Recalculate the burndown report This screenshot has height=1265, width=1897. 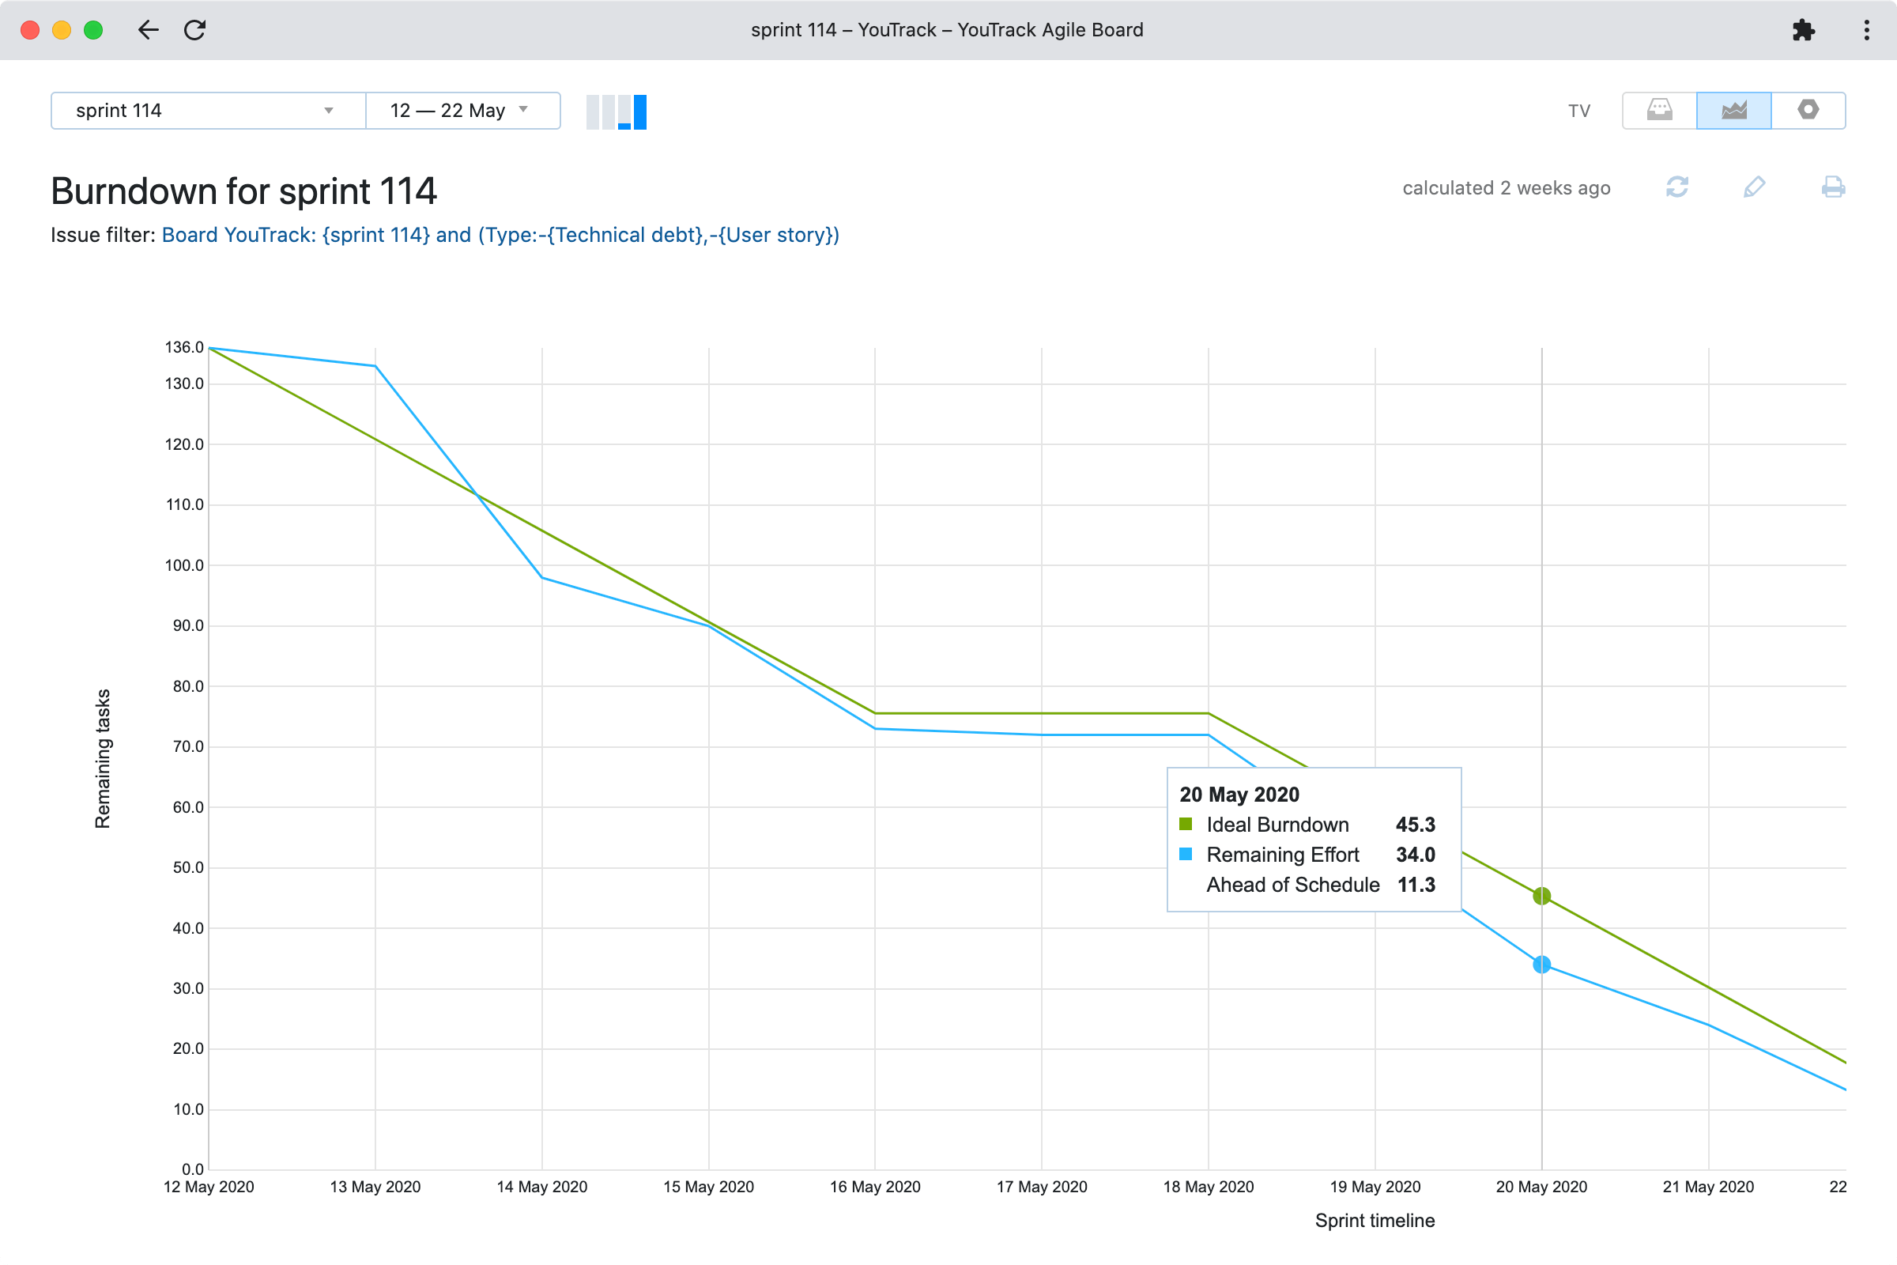click(1676, 187)
